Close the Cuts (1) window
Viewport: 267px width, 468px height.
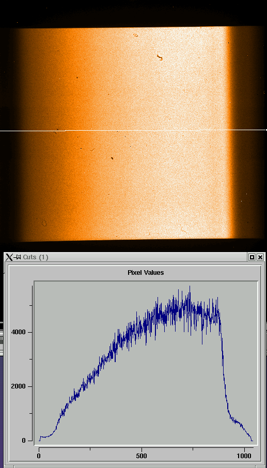point(260,257)
